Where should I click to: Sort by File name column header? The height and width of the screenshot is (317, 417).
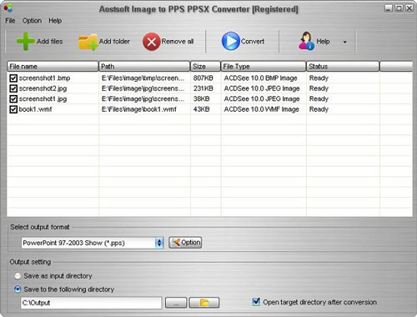(x=53, y=67)
